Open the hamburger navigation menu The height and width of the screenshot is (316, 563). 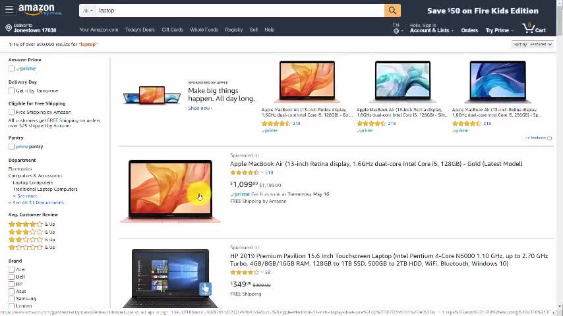click(x=9, y=10)
